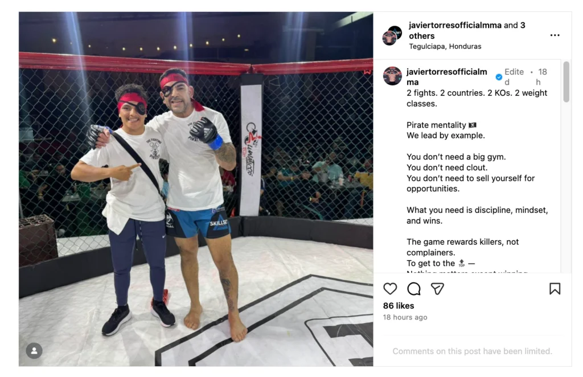The width and height of the screenshot is (583, 377).
Task: Open javiertorresofficialmma username in header
Action: tap(455, 25)
